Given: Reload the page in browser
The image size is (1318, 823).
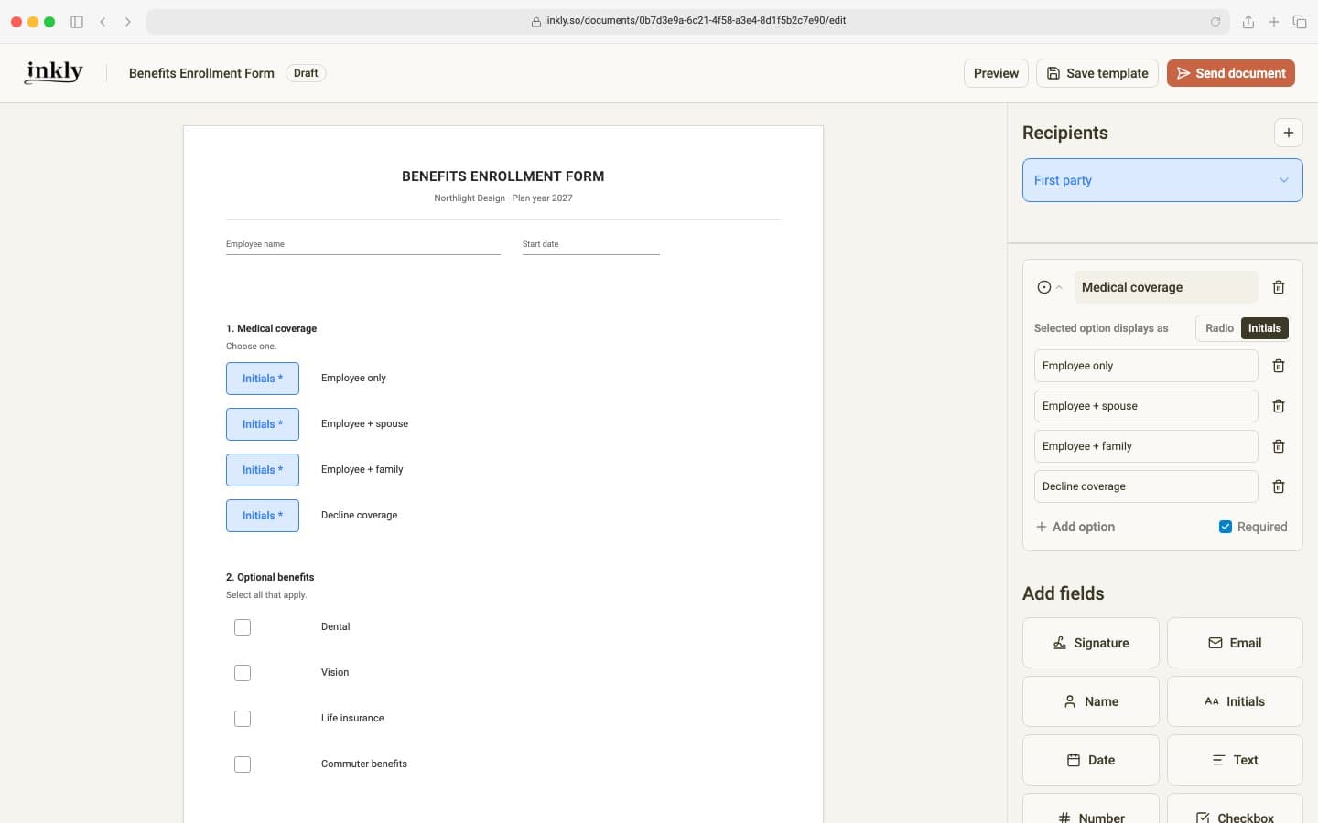Looking at the screenshot, I should (1215, 21).
